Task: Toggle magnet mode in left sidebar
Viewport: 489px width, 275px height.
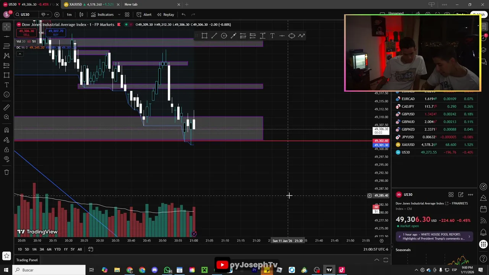Action: 6,130
